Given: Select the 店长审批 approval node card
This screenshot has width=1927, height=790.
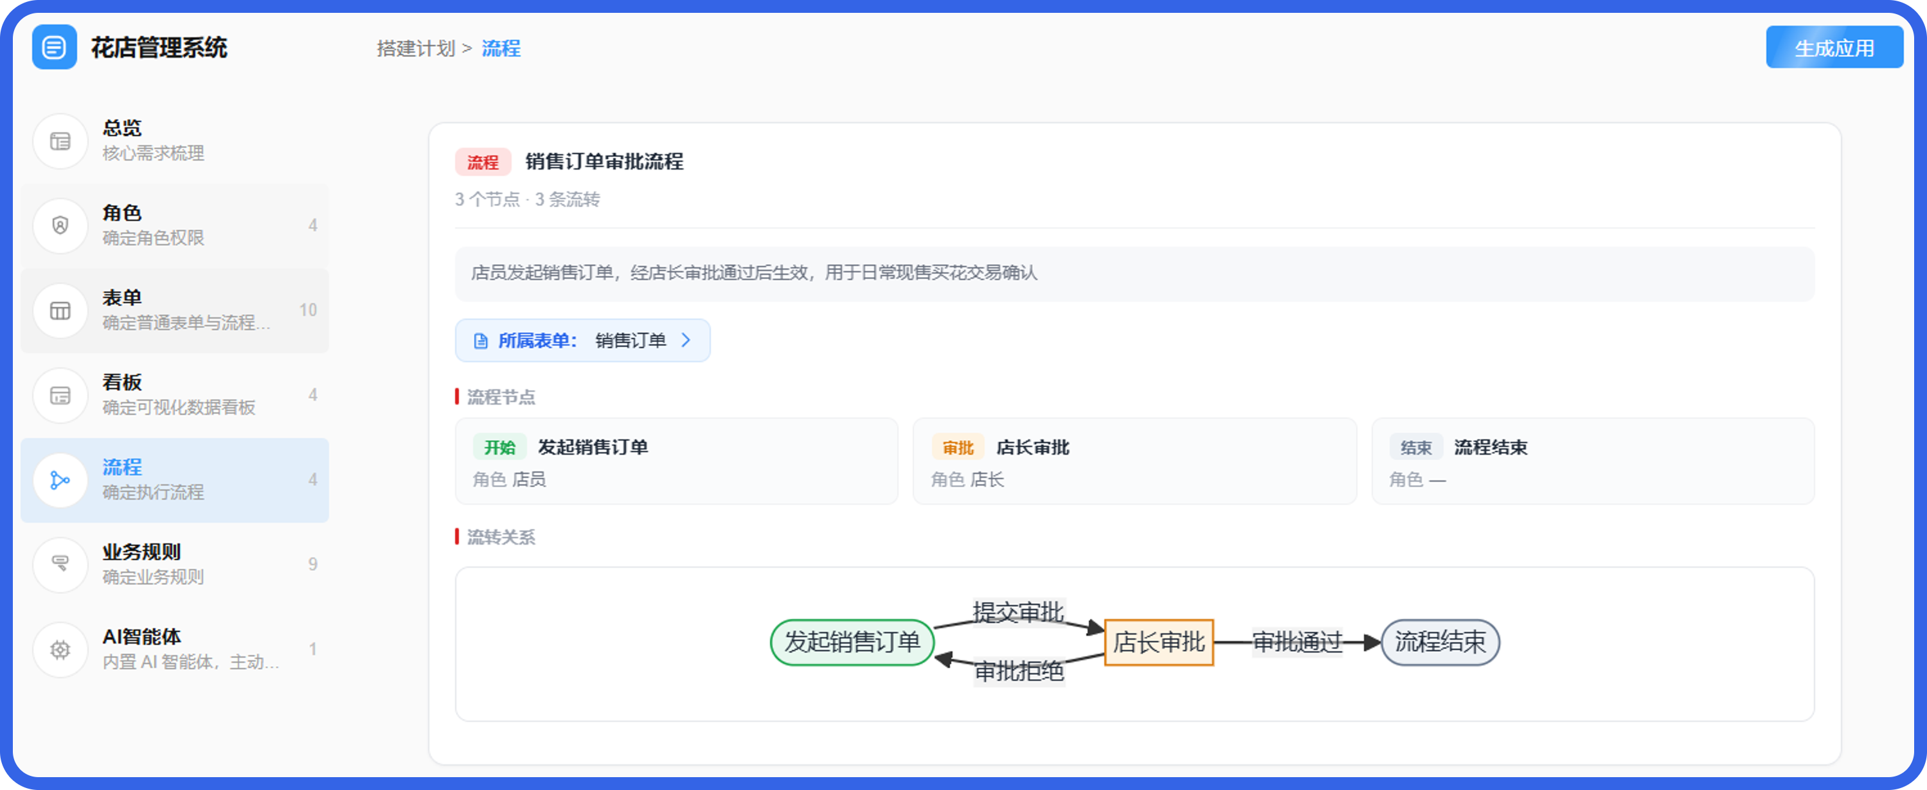Looking at the screenshot, I should (1134, 461).
